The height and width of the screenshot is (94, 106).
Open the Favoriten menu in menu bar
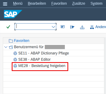pyautogui.click(x=59, y=3)
